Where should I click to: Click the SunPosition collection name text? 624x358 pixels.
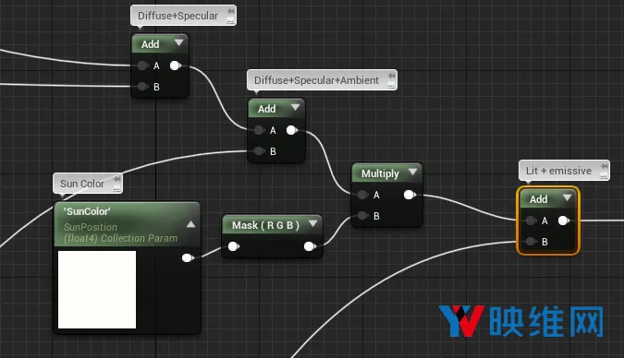(91, 227)
